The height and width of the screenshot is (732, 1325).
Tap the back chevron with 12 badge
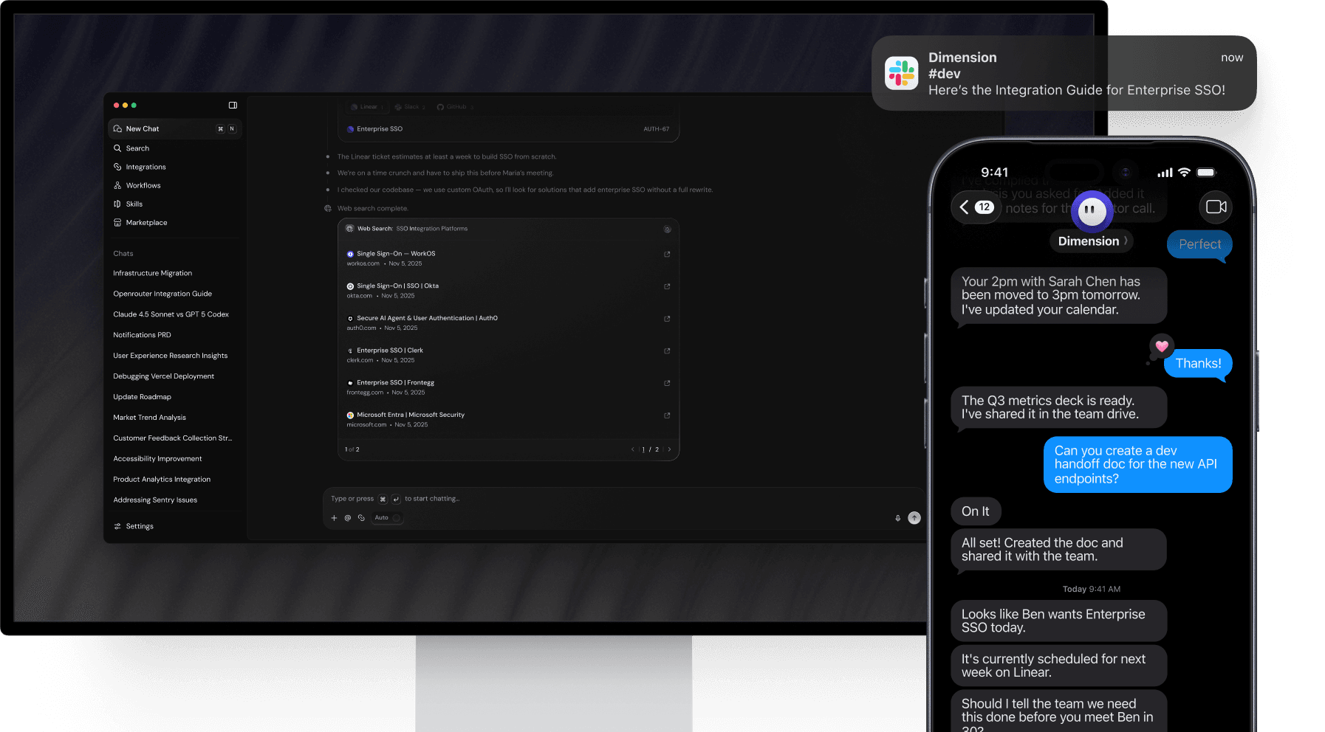975,207
